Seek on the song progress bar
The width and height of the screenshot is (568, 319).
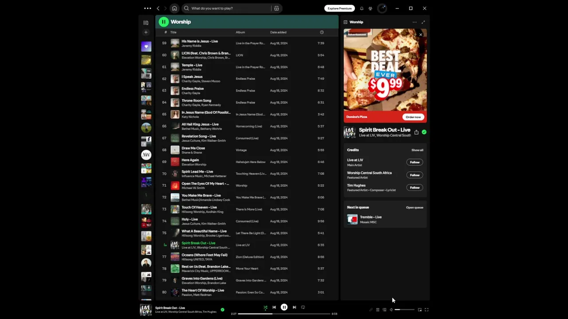point(284,314)
